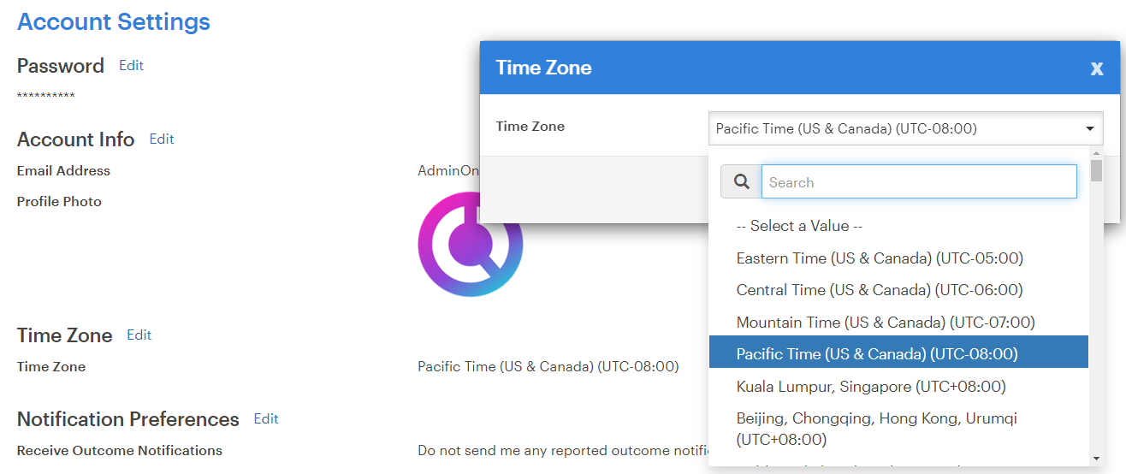Click the dropdown list scrollbar down arrow
This screenshot has height=474, width=1126.
tap(1096, 459)
